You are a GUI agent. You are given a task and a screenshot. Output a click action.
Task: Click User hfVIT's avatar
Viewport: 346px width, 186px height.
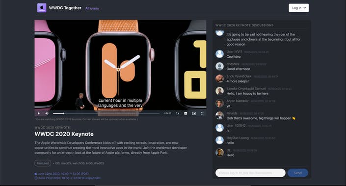219,54
